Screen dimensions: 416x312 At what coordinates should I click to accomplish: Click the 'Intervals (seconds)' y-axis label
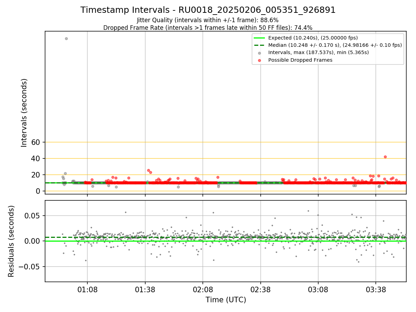[24, 113]
